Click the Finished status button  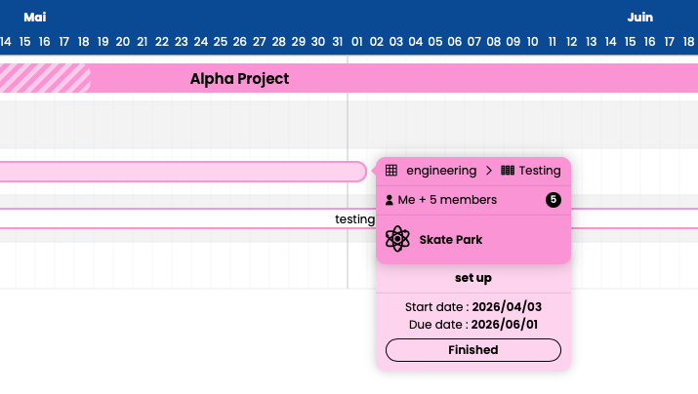pos(473,350)
